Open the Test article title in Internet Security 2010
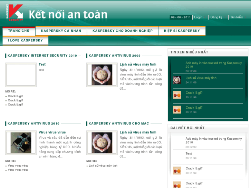251x188 pixels. (x=42, y=64)
